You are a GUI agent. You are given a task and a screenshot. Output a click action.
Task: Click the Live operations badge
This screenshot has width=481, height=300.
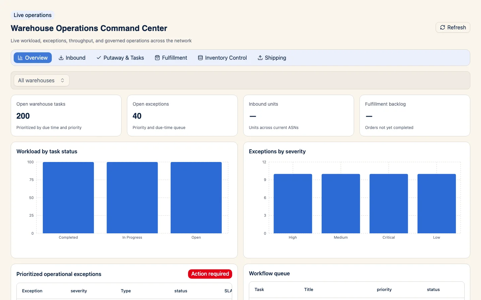coord(33,15)
